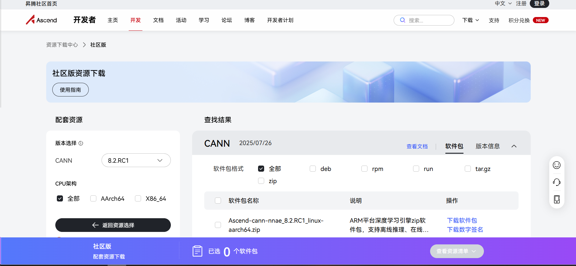Select the Ascend-cann-nnae aarch64.zip checkbox
Viewport: 576px width, 266px height.
(x=218, y=225)
